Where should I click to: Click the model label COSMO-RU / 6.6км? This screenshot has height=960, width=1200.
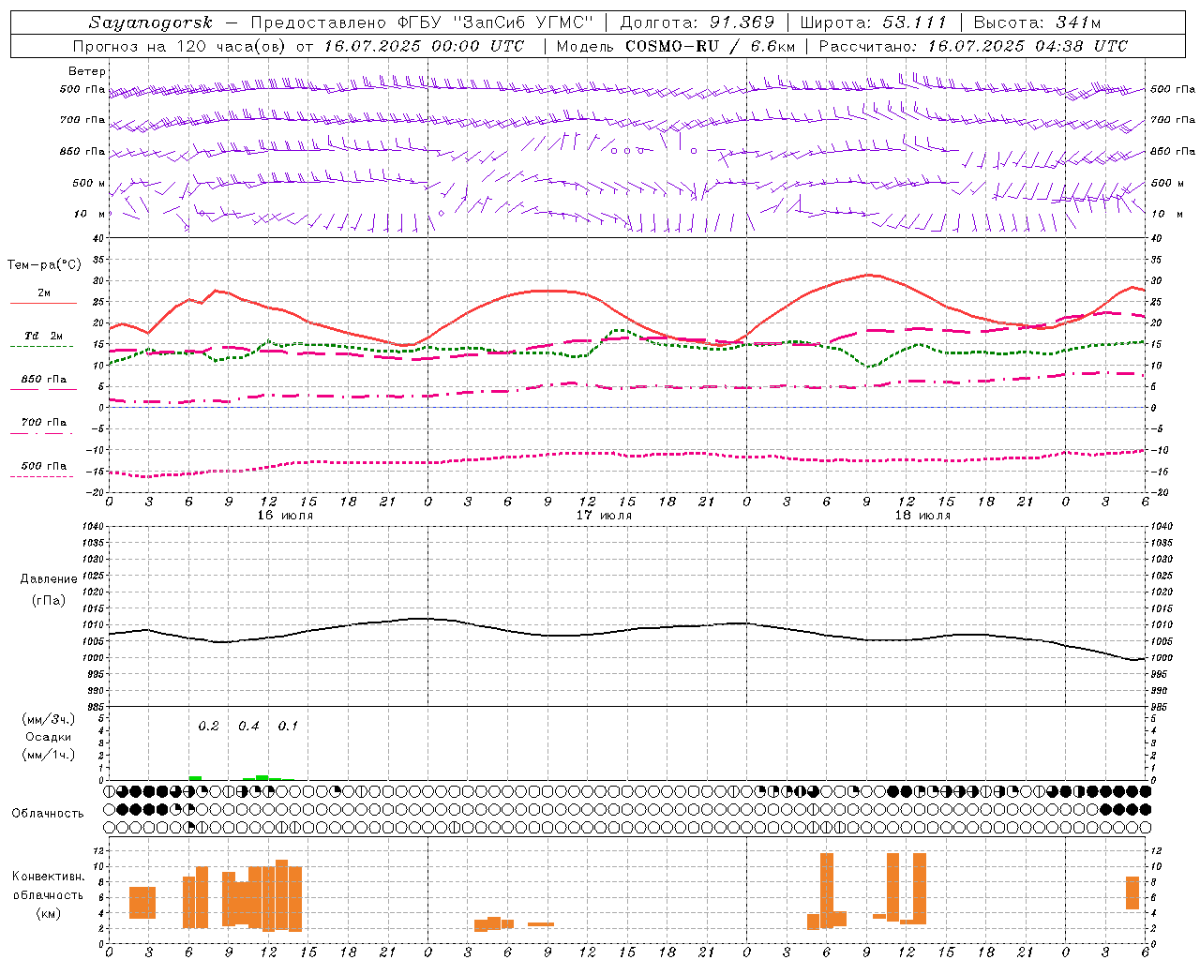[x=710, y=46]
